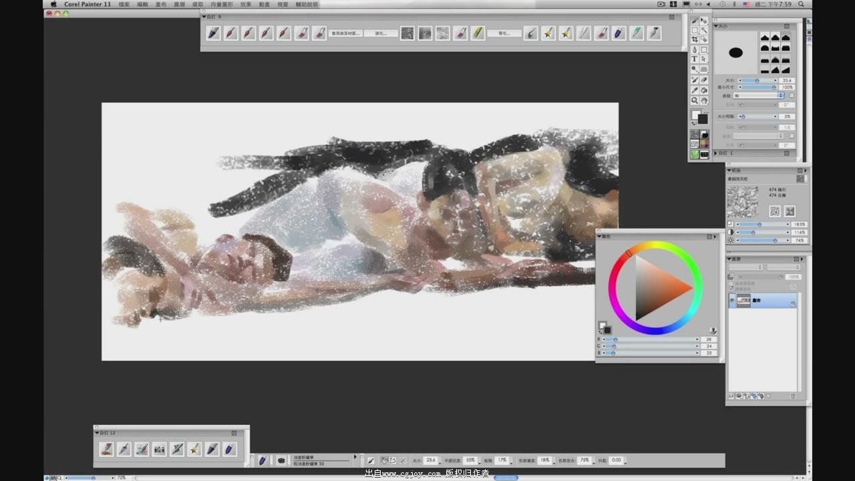Toggle the clone color stamp button in Colors panel

(x=713, y=330)
